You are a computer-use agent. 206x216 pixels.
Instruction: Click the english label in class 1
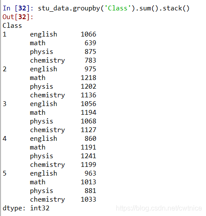coord(43,35)
